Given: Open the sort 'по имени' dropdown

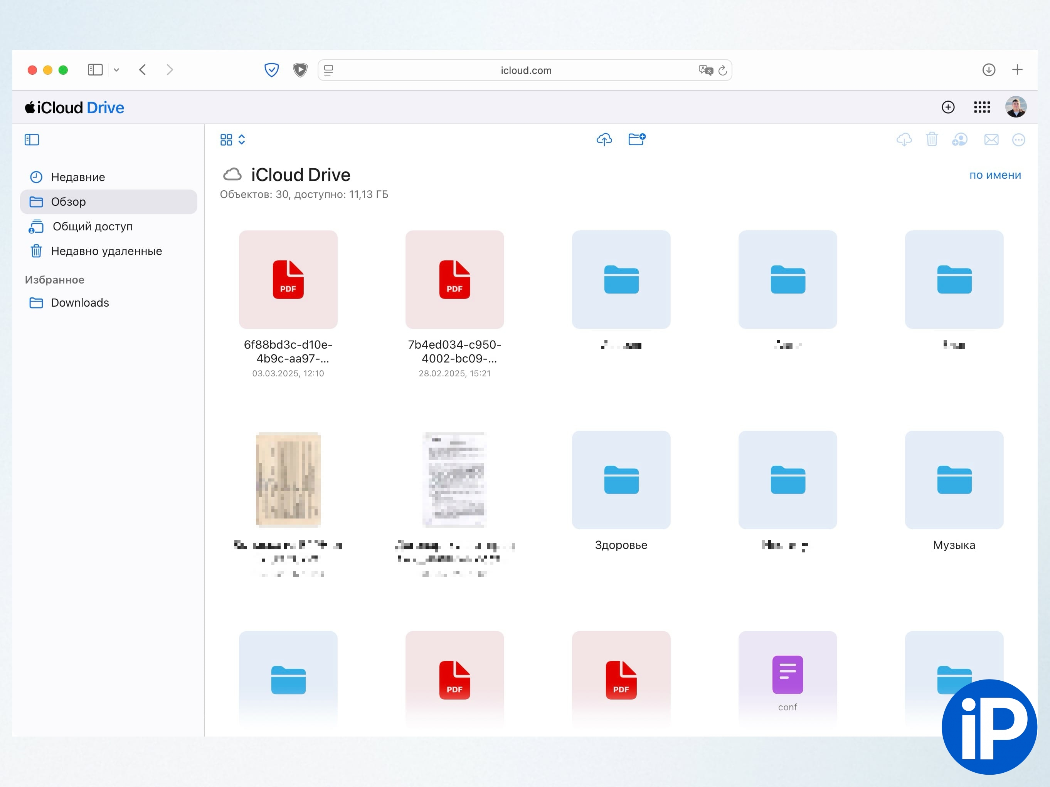Looking at the screenshot, I should (x=995, y=175).
